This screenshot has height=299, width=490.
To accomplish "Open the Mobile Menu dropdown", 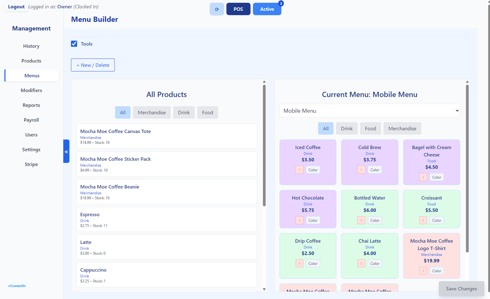I will [369, 111].
